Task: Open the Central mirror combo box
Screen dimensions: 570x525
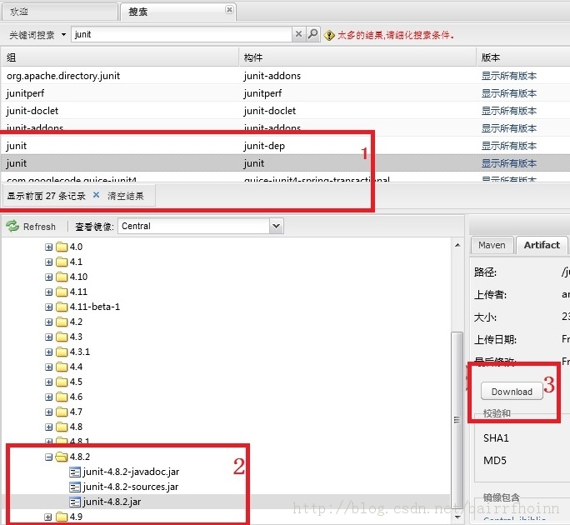Action: (x=276, y=226)
